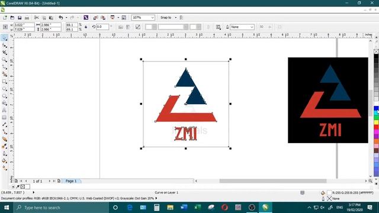Click the X position input field

point(24,25)
